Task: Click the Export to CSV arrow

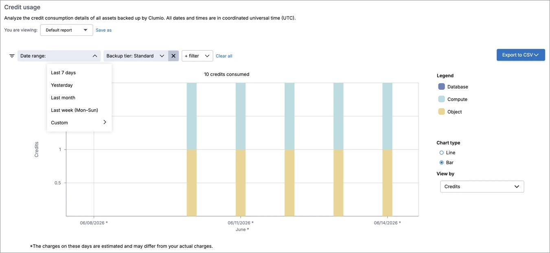Action: pos(536,55)
